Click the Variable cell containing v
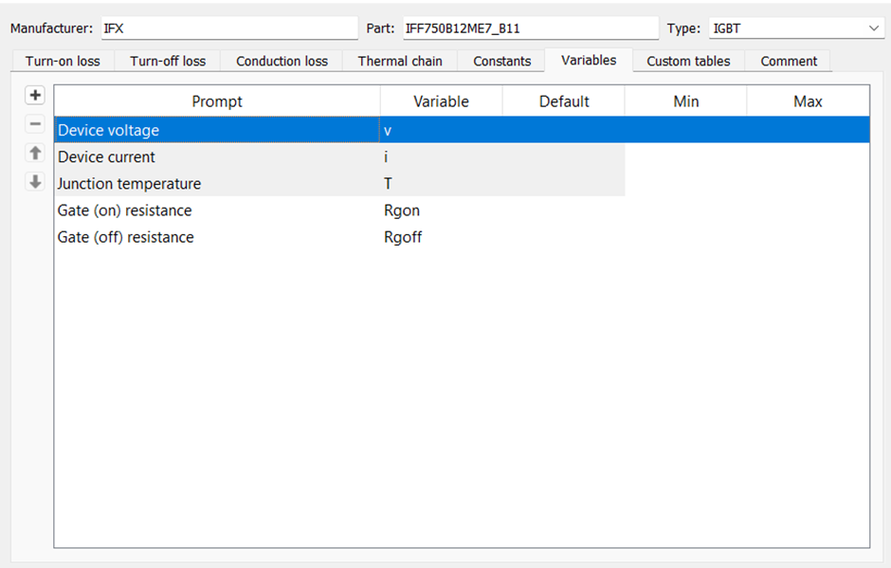Image resolution: width=891 pixels, height=568 pixels. pyautogui.click(x=441, y=130)
